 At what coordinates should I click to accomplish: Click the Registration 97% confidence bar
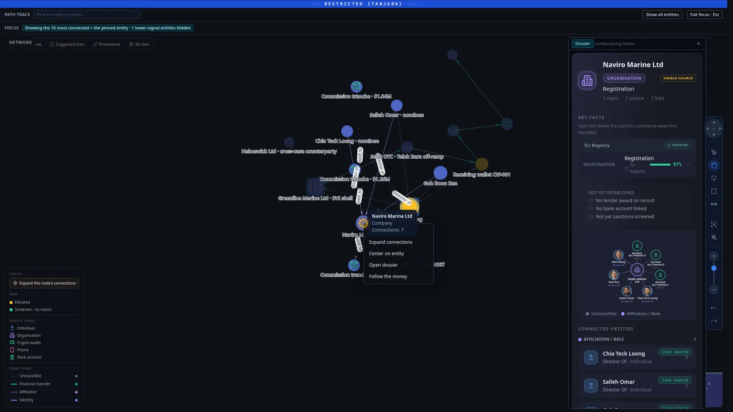(660, 165)
